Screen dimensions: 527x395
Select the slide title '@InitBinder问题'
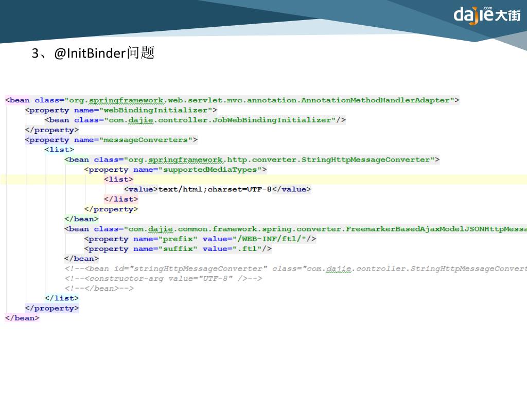click(x=104, y=53)
